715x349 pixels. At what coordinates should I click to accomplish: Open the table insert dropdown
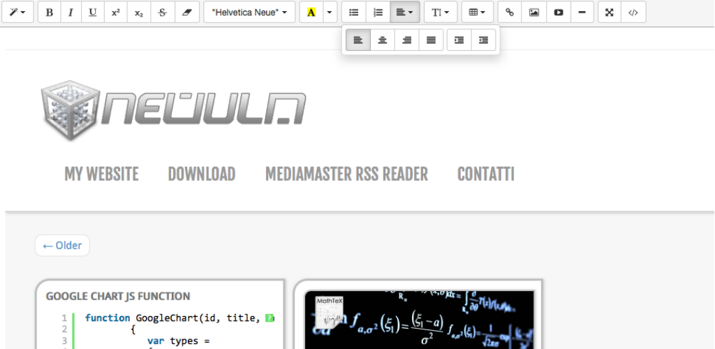[478, 13]
